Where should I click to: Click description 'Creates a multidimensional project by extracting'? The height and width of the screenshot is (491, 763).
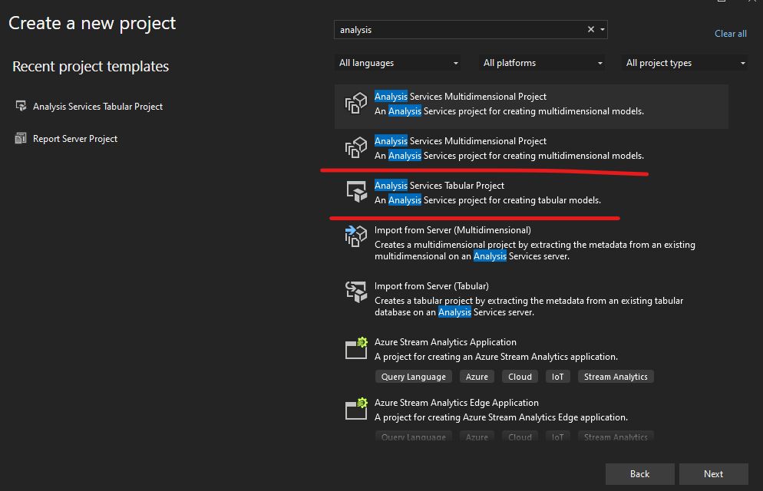(535, 250)
